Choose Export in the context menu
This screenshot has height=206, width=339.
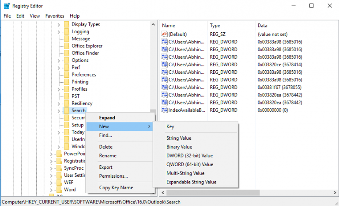pyautogui.click(x=120, y=167)
